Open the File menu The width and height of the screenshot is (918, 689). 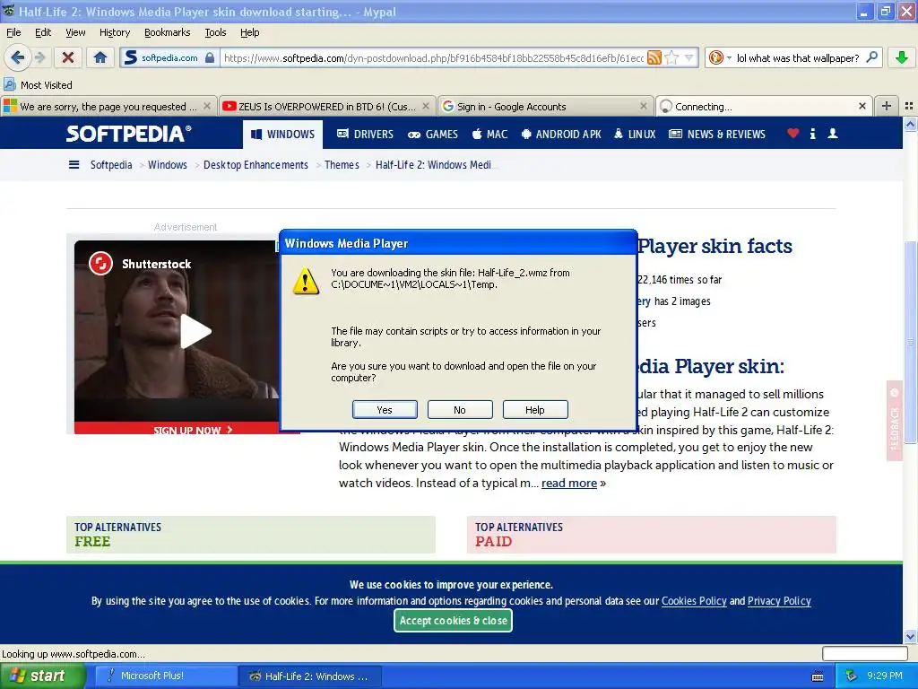13,32
